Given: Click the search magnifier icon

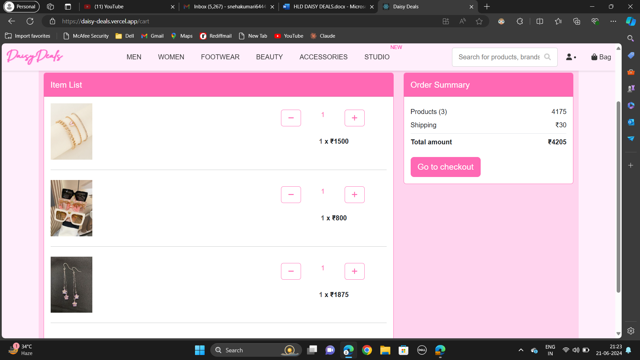Looking at the screenshot, I should click(547, 57).
